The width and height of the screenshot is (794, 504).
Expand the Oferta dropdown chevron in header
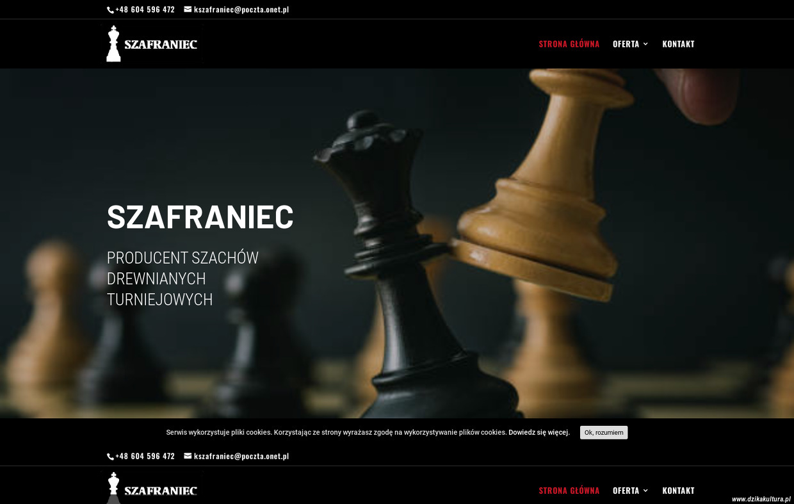(x=645, y=44)
